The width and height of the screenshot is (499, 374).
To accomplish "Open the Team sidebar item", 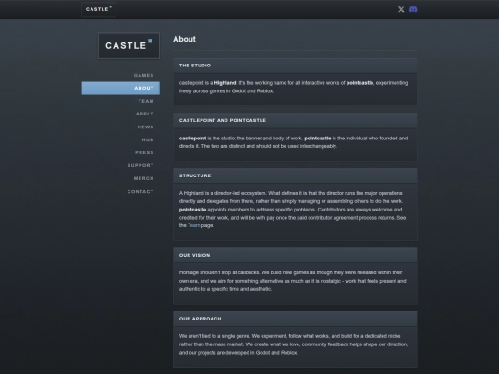I will click(146, 101).
